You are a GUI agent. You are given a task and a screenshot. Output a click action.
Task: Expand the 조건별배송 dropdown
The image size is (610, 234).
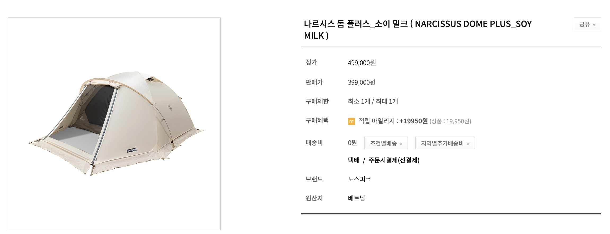pos(386,143)
